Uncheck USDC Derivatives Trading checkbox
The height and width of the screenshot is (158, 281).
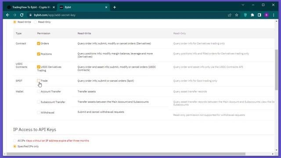[x=39, y=67]
